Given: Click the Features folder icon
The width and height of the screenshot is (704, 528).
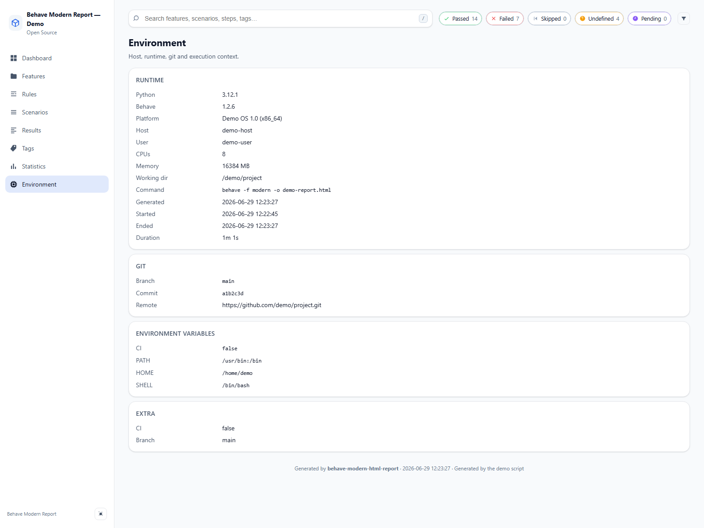Looking at the screenshot, I should [14, 76].
